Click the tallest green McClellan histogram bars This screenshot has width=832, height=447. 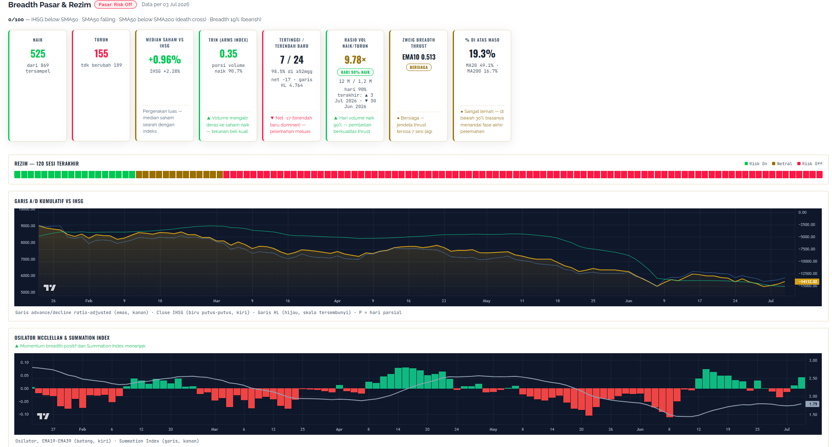405,378
